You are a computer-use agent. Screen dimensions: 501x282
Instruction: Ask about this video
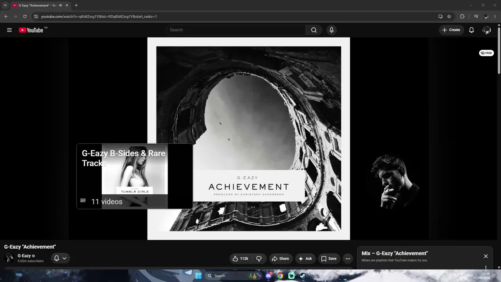(305, 258)
